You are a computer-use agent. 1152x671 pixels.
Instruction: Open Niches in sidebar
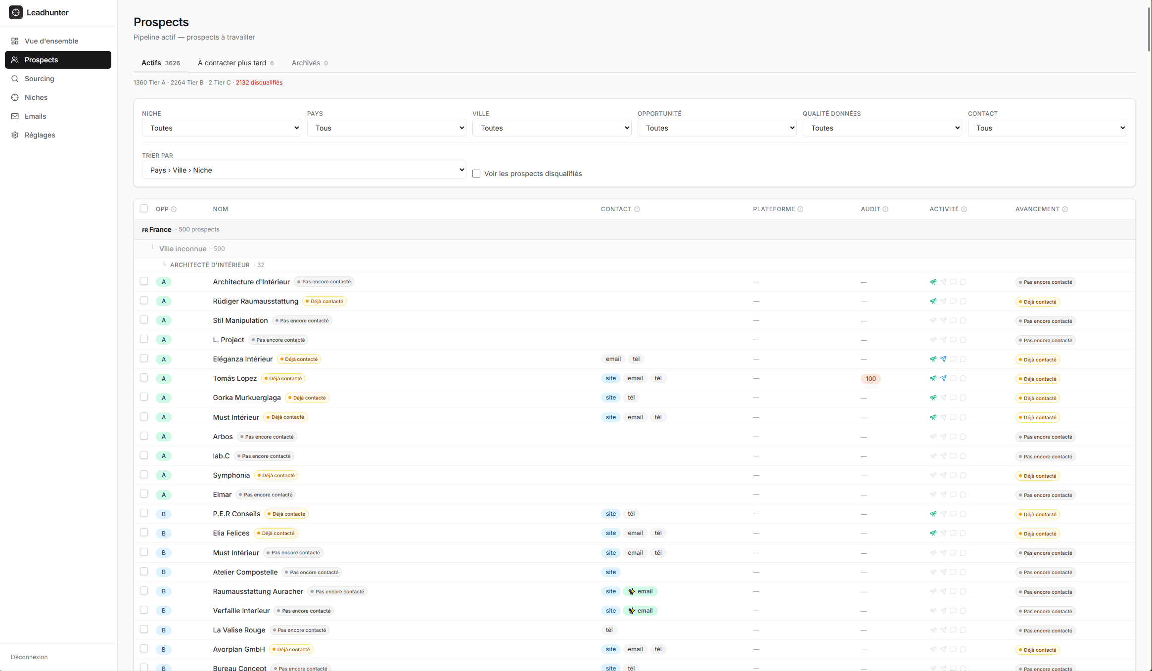click(58, 97)
